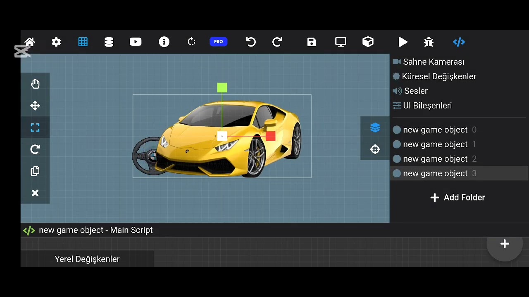Open the Sesler sounds entry
The height and width of the screenshot is (297, 529).
click(x=410, y=91)
